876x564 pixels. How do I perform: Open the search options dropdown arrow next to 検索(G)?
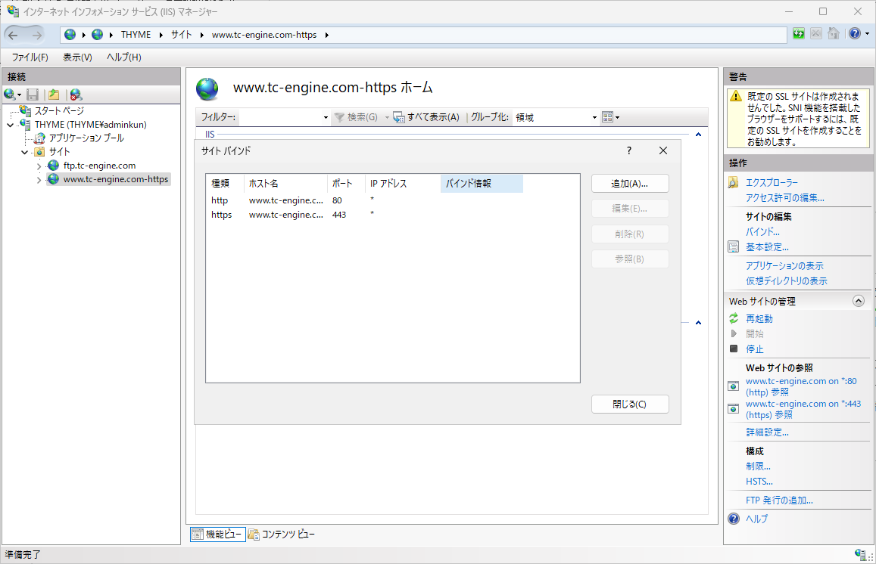(x=387, y=118)
